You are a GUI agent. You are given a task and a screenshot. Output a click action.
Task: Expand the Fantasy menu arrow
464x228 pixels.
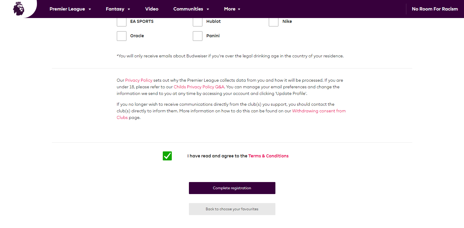point(129,9)
